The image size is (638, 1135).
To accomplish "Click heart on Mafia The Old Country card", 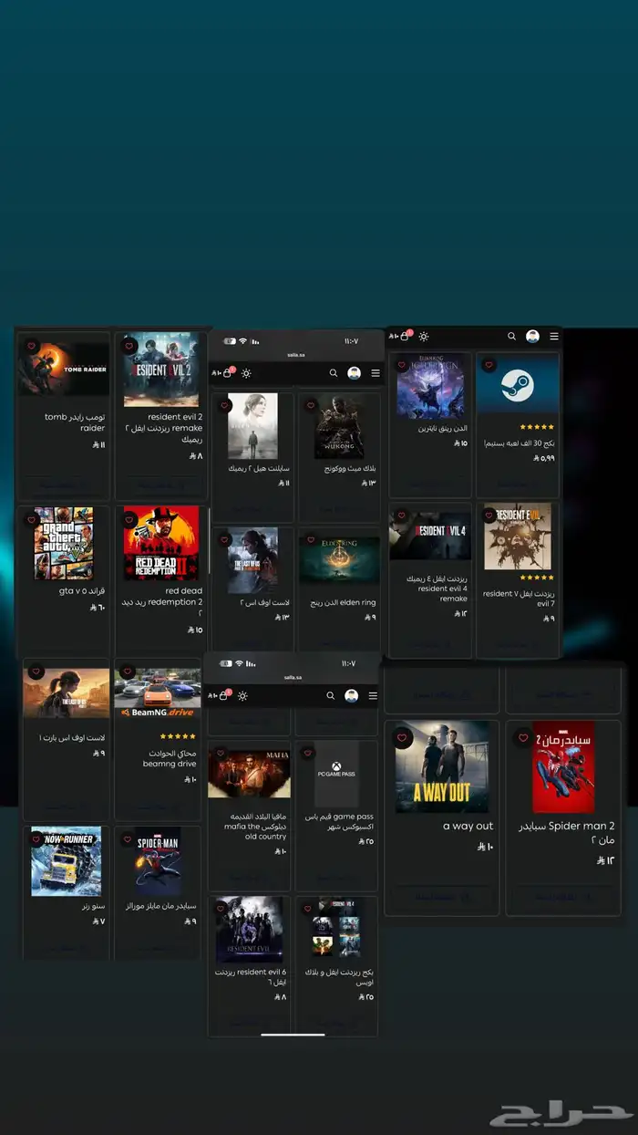I will pos(222,754).
